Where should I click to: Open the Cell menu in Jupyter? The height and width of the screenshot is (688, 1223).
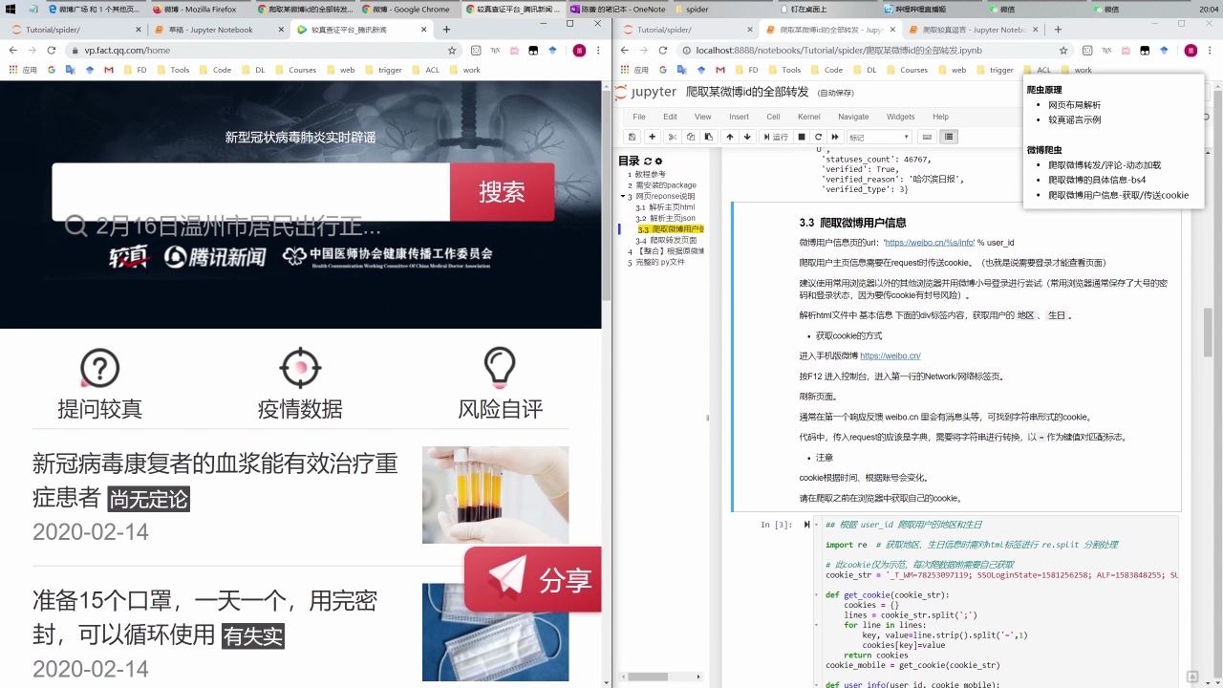pyautogui.click(x=773, y=117)
